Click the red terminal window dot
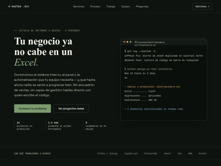This screenshot has width=221, height=166. pos(124,42)
